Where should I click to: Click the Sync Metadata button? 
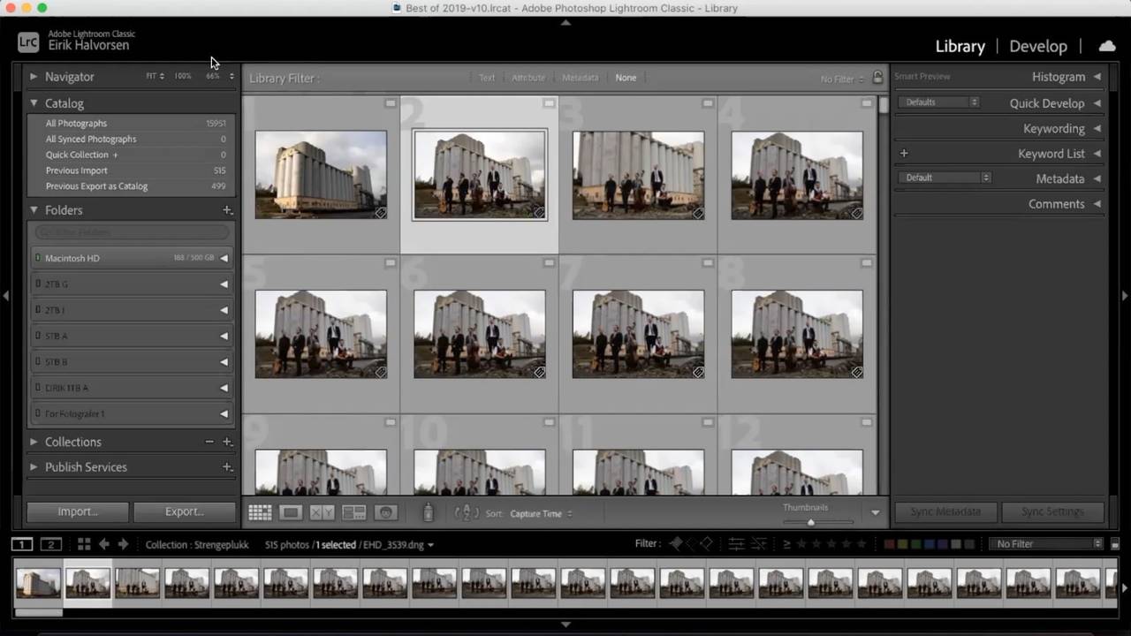[945, 511]
